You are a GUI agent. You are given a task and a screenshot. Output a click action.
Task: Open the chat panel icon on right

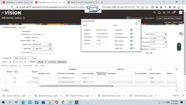tap(181, 34)
